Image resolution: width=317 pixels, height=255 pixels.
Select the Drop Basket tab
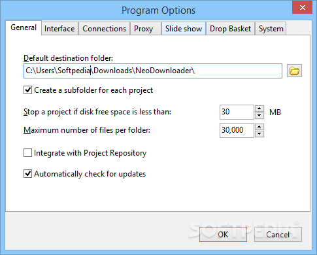[x=230, y=29]
